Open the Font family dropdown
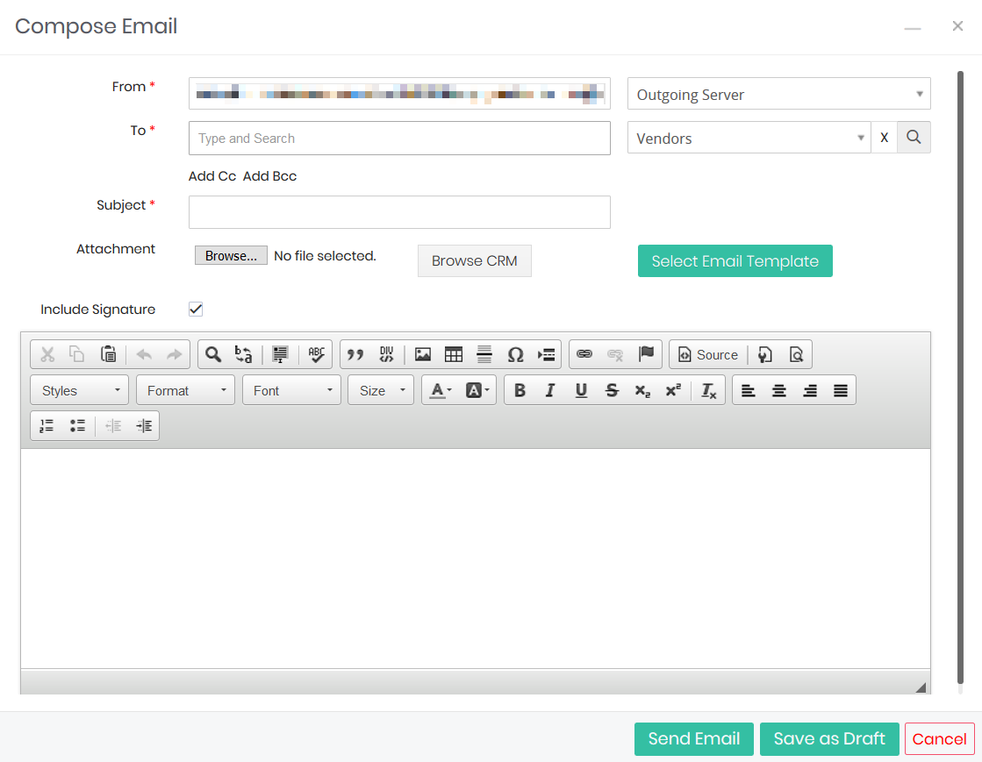This screenshot has height=762, width=982. pyautogui.click(x=291, y=389)
